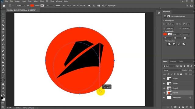
Task: Open stroke width dropdown in options bar
Action: coord(53,6)
